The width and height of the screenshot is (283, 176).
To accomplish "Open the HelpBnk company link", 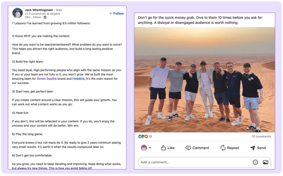I will (x=78, y=78).
